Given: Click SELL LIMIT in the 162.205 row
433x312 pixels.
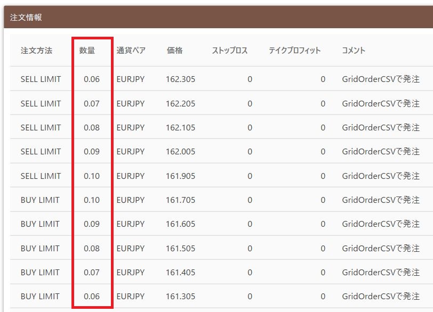Looking at the screenshot, I should pos(41,104).
